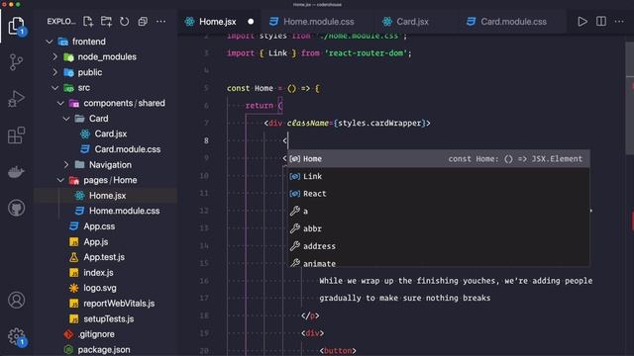Screen dimensions: 634x356
Task: Choose Home suggestion in autocomplete list
Action: pyautogui.click(x=438, y=159)
